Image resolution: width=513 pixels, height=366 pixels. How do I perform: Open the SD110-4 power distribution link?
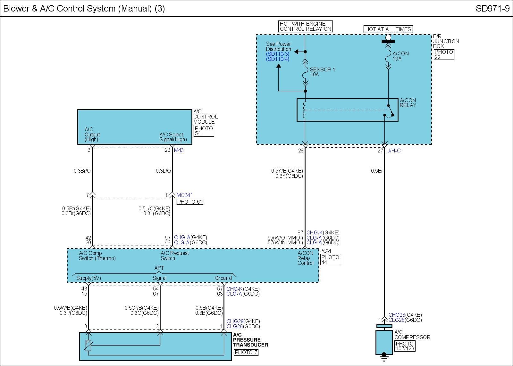(x=277, y=59)
